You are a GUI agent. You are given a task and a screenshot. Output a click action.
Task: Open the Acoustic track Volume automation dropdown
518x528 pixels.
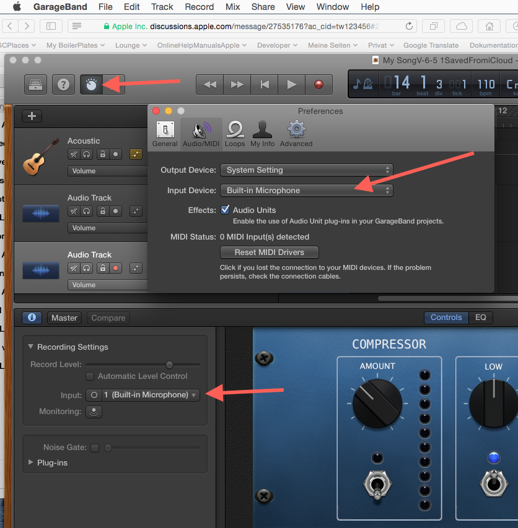(x=108, y=171)
